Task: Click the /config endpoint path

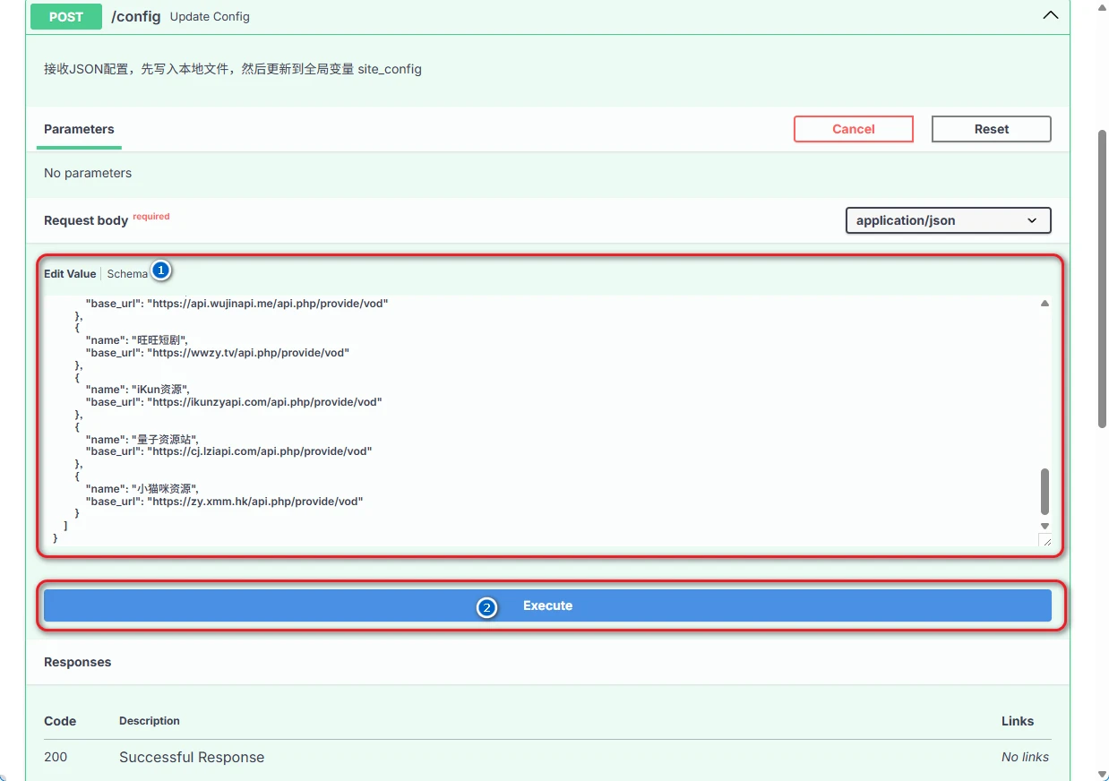Action: point(135,16)
